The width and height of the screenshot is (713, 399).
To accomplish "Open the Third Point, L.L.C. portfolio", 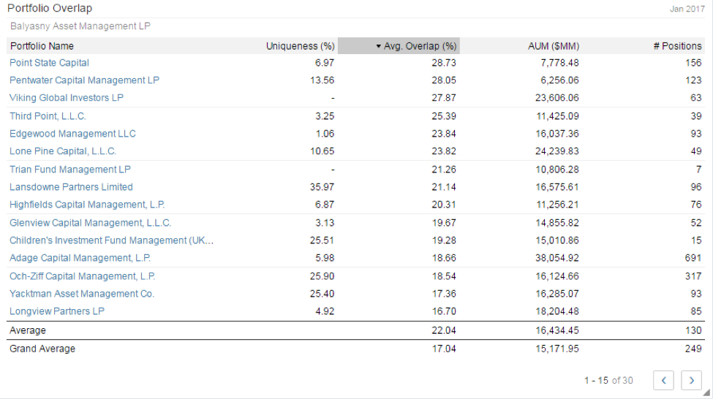I will click(x=48, y=116).
